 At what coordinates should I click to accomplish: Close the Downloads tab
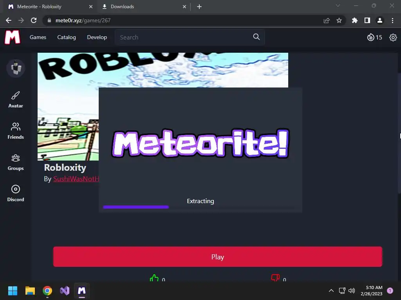coord(184,7)
